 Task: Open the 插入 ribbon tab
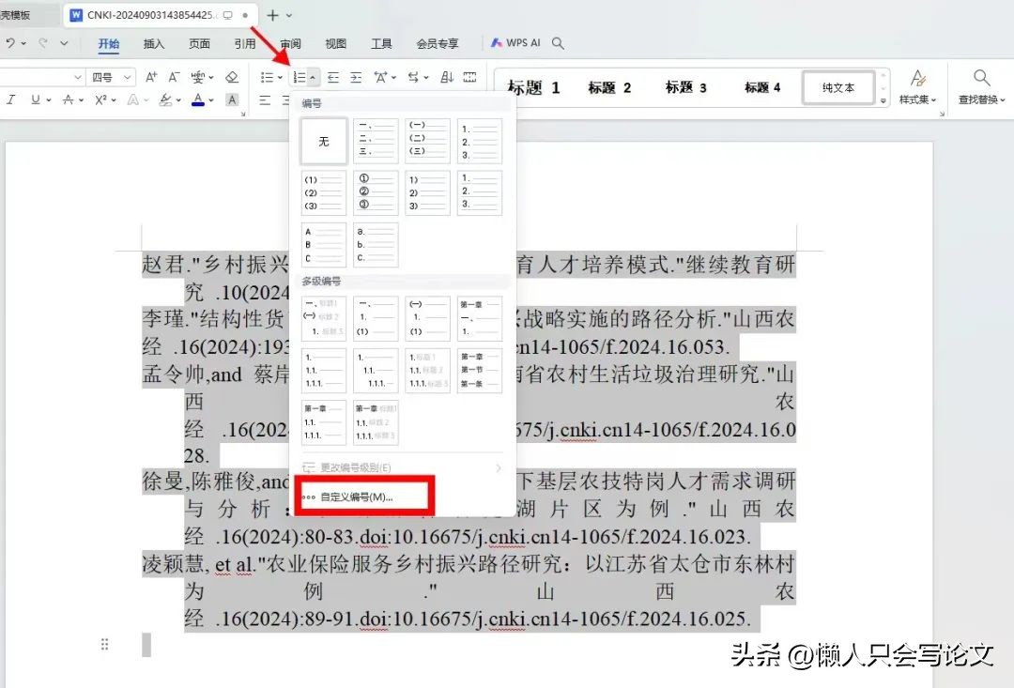click(x=154, y=43)
